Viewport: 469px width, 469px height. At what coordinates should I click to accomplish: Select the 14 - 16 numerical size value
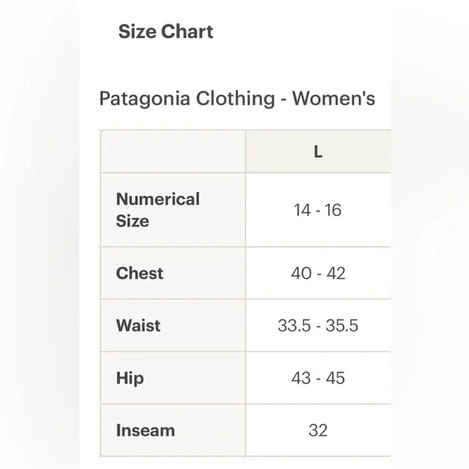pyautogui.click(x=318, y=210)
